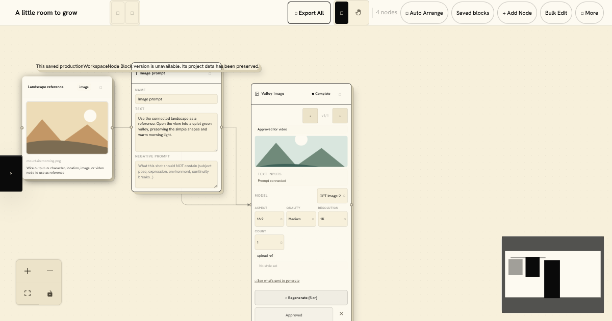Open the Aspect 16:9 dropdown
Viewport: 612px width, 321px height.
tap(269, 219)
